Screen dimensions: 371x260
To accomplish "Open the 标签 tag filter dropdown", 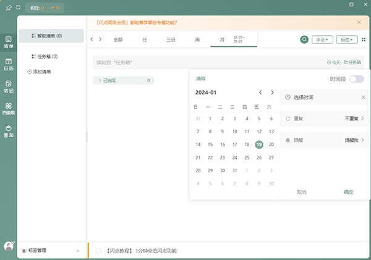I will tap(346, 40).
